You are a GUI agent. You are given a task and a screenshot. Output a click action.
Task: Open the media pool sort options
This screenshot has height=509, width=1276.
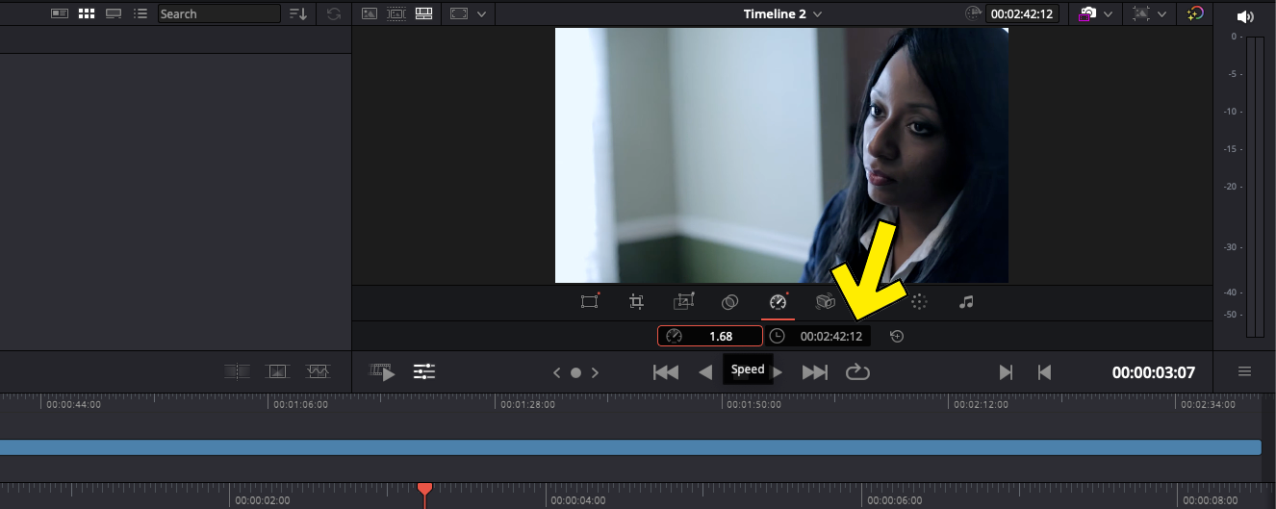[x=298, y=13]
